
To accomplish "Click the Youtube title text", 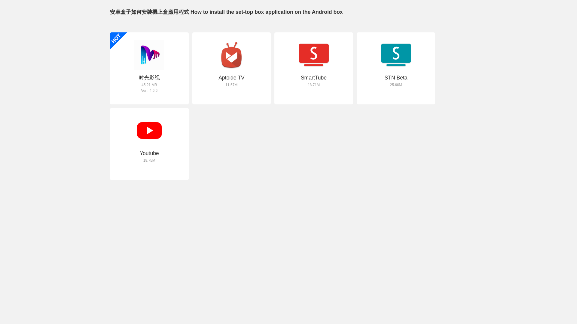I will click(x=149, y=153).
